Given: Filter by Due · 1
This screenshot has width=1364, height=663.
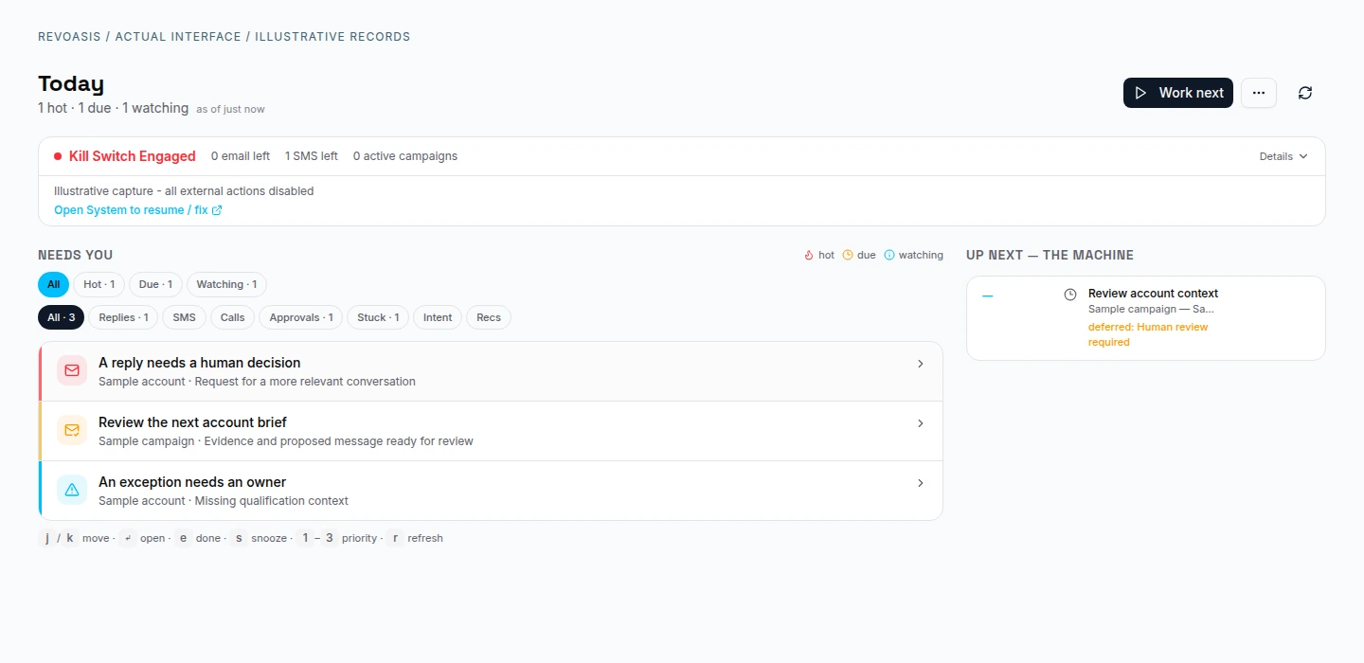Looking at the screenshot, I should coord(155,284).
